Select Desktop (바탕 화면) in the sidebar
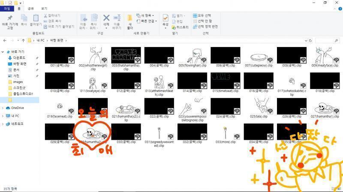This screenshot has width=343, height=192. (20, 64)
